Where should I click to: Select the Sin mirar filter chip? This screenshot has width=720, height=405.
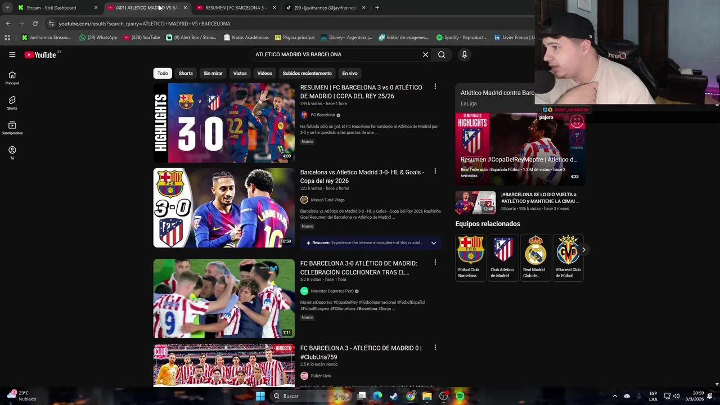(x=213, y=73)
